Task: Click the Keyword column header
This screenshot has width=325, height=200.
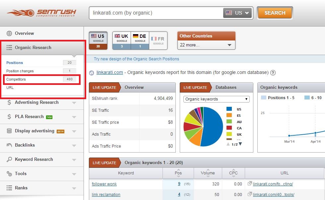Action: click(126, 173)
